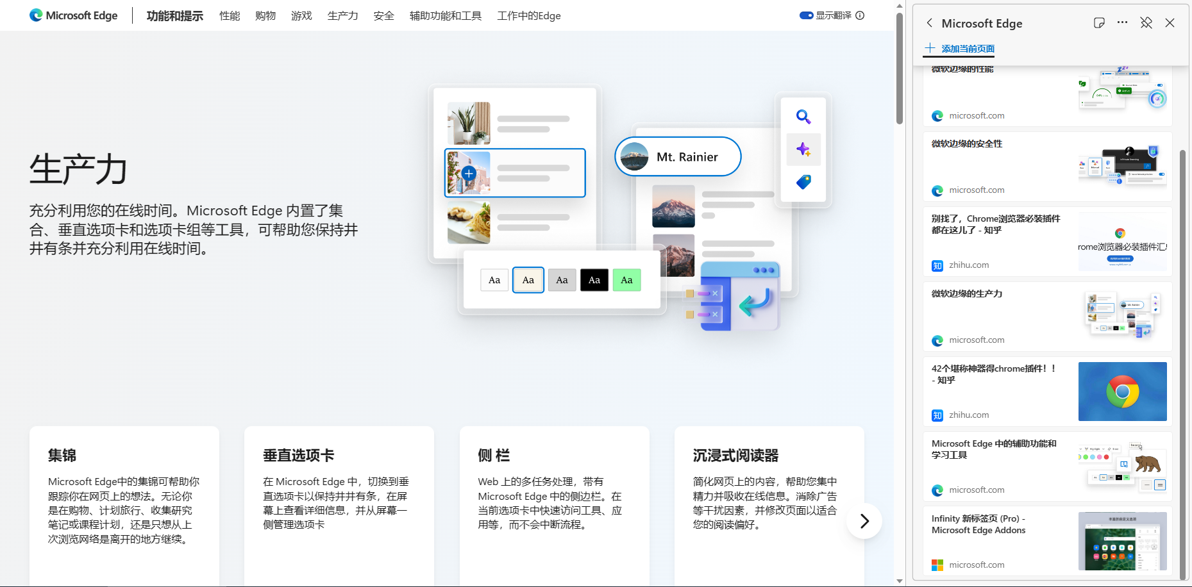The image size is (1192, 587).
Task: Select the black Aa theme swatch
Action: pos(594,280)
